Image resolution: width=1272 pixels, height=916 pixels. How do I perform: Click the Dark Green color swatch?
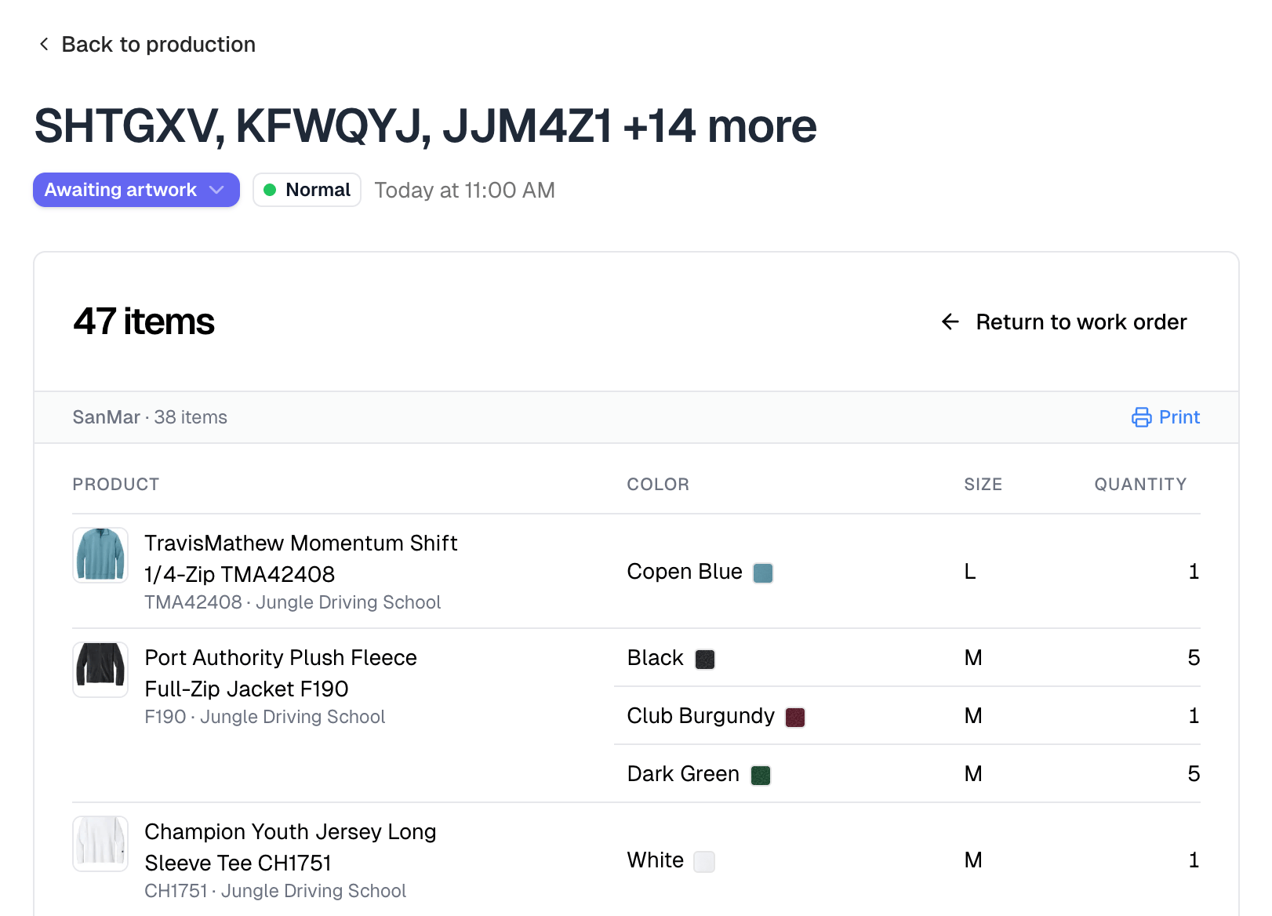click(x=761, y=776)
